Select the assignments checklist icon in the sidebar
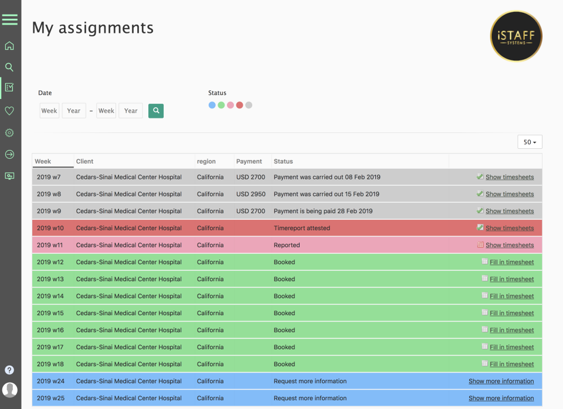 [x=9, y=87]
